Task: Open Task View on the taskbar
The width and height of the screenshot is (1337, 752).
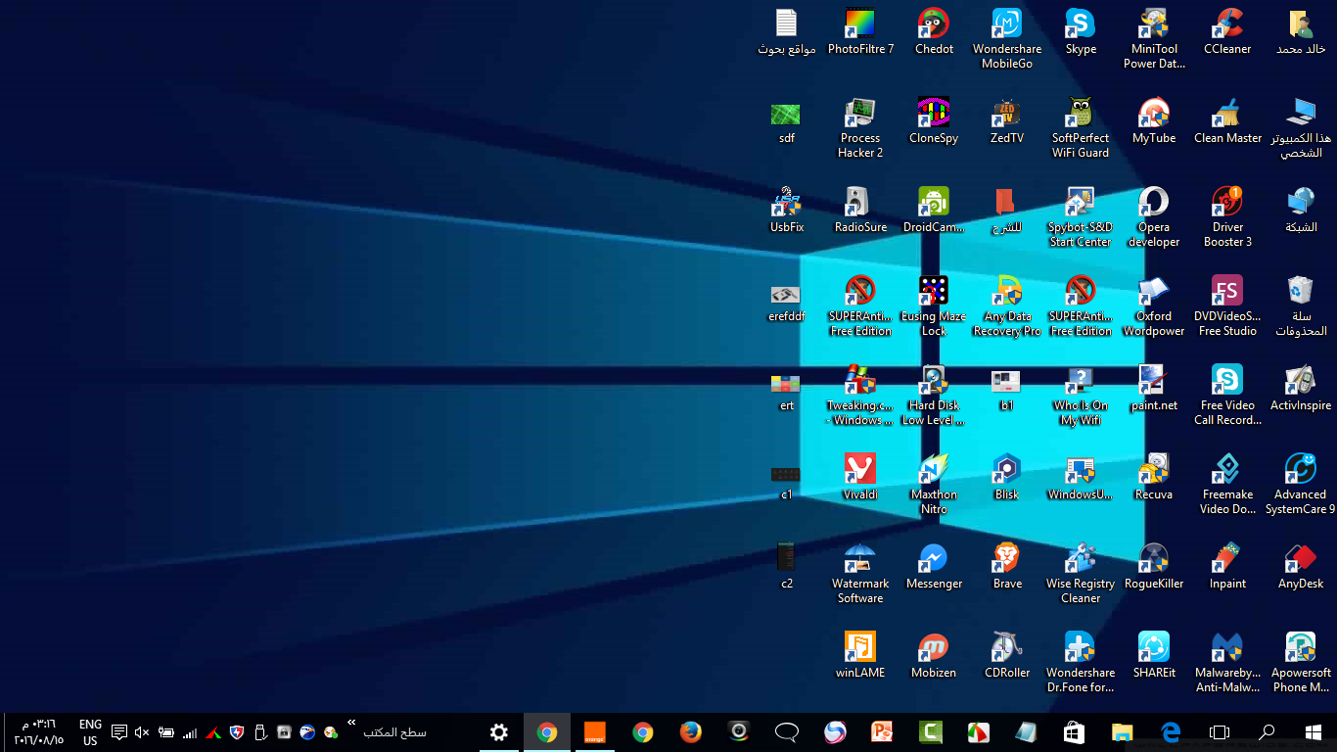Action: (x=1219, y=732)
